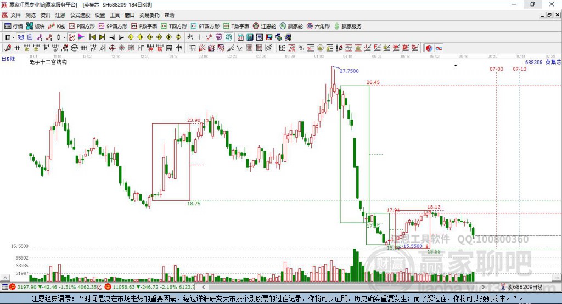Click the 收688209日线 status item
Screen dimensions: 562x304
click(x=522, y=287)
